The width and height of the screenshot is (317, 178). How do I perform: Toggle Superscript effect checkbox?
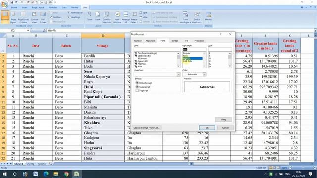pyautogui.click(x=137, y=87)
